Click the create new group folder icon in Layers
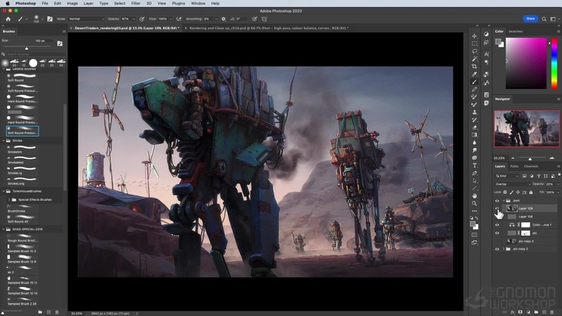The image size is (562, 316). pyautogui.click(x=536, y=312)
